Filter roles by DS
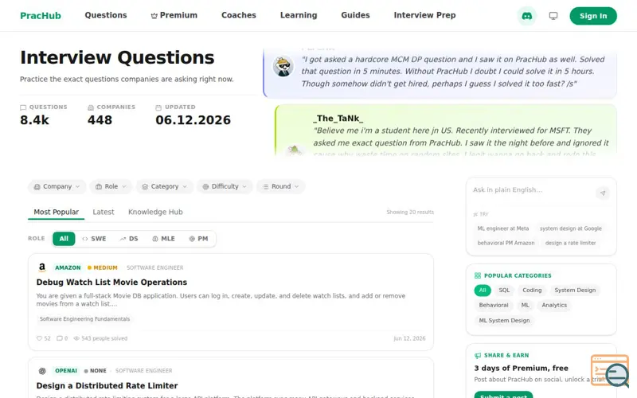Image resolution: width=637 pixels, height=398 pixels. [129, 239]
